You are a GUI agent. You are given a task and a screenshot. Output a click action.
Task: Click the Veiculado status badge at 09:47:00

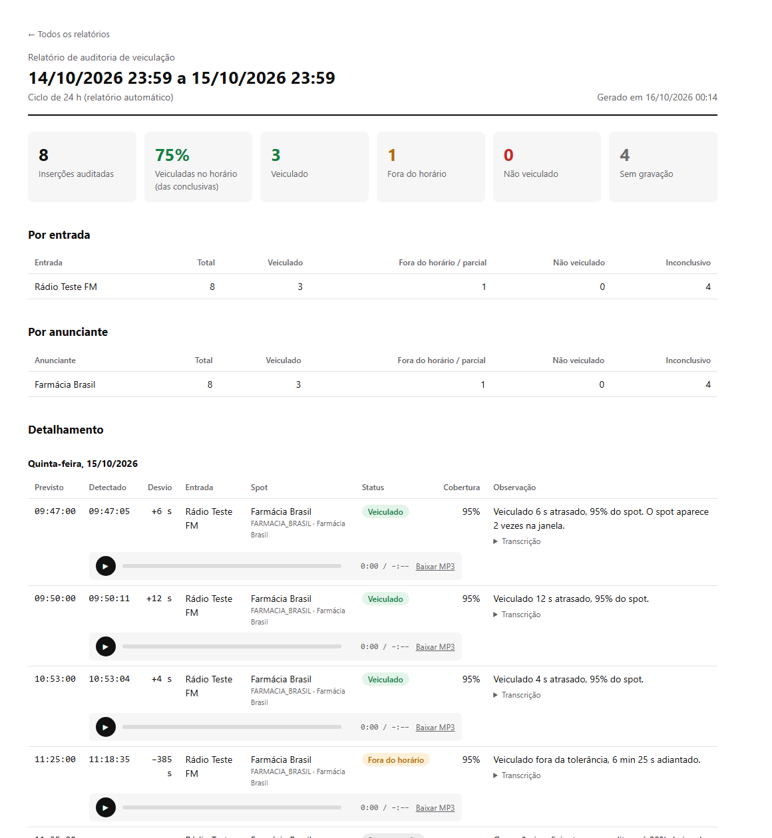click(x=385, y=512)
